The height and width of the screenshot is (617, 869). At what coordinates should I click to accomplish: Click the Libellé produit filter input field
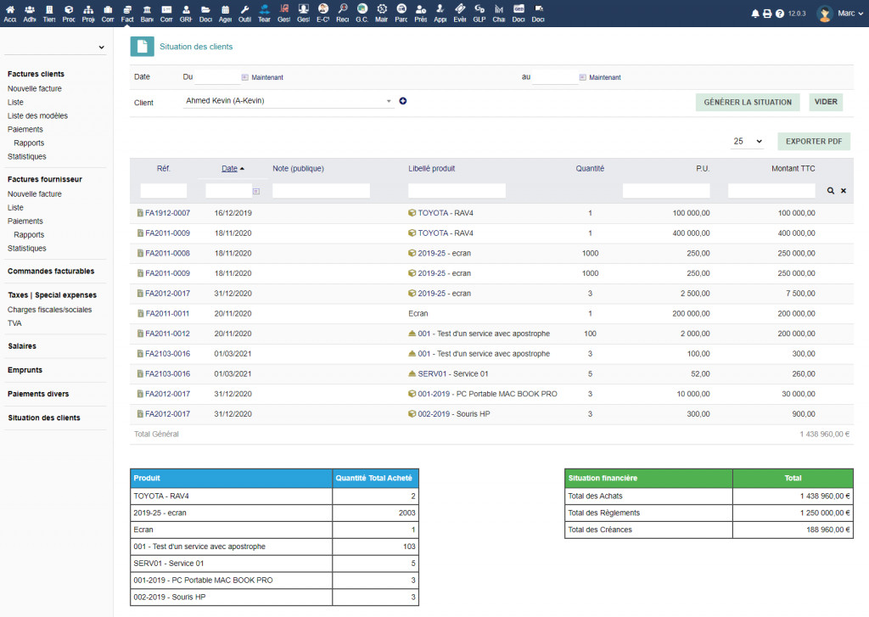pyautogui.click(x=457, y=191)
